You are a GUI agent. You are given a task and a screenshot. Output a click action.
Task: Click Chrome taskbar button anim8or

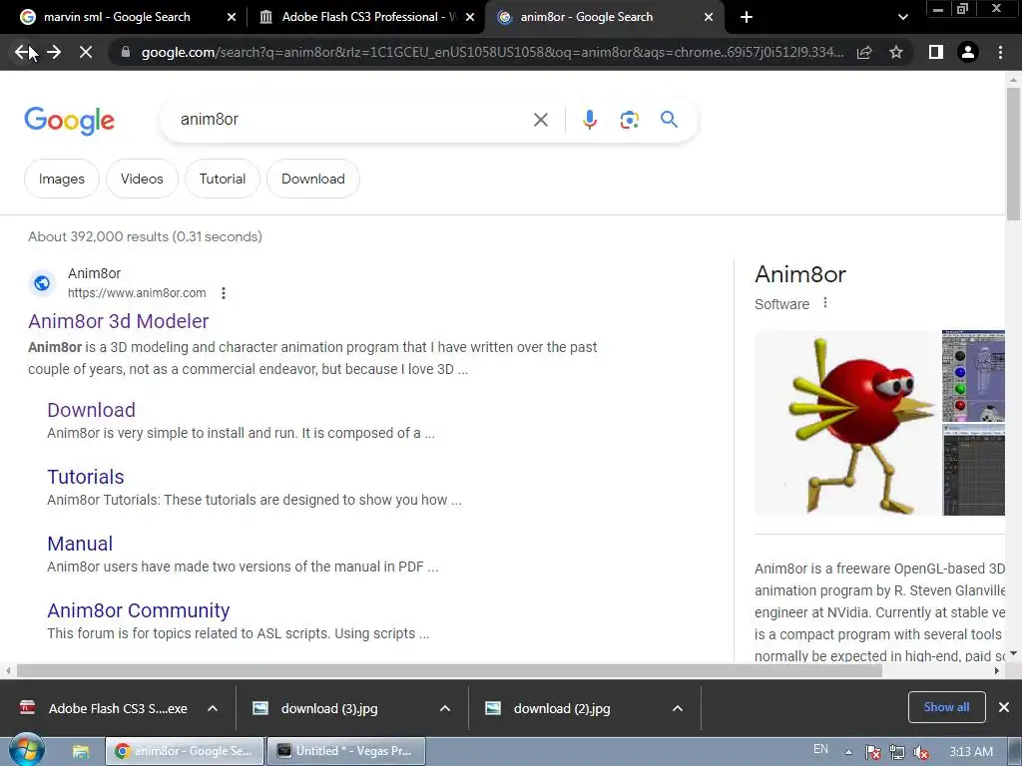185,751
